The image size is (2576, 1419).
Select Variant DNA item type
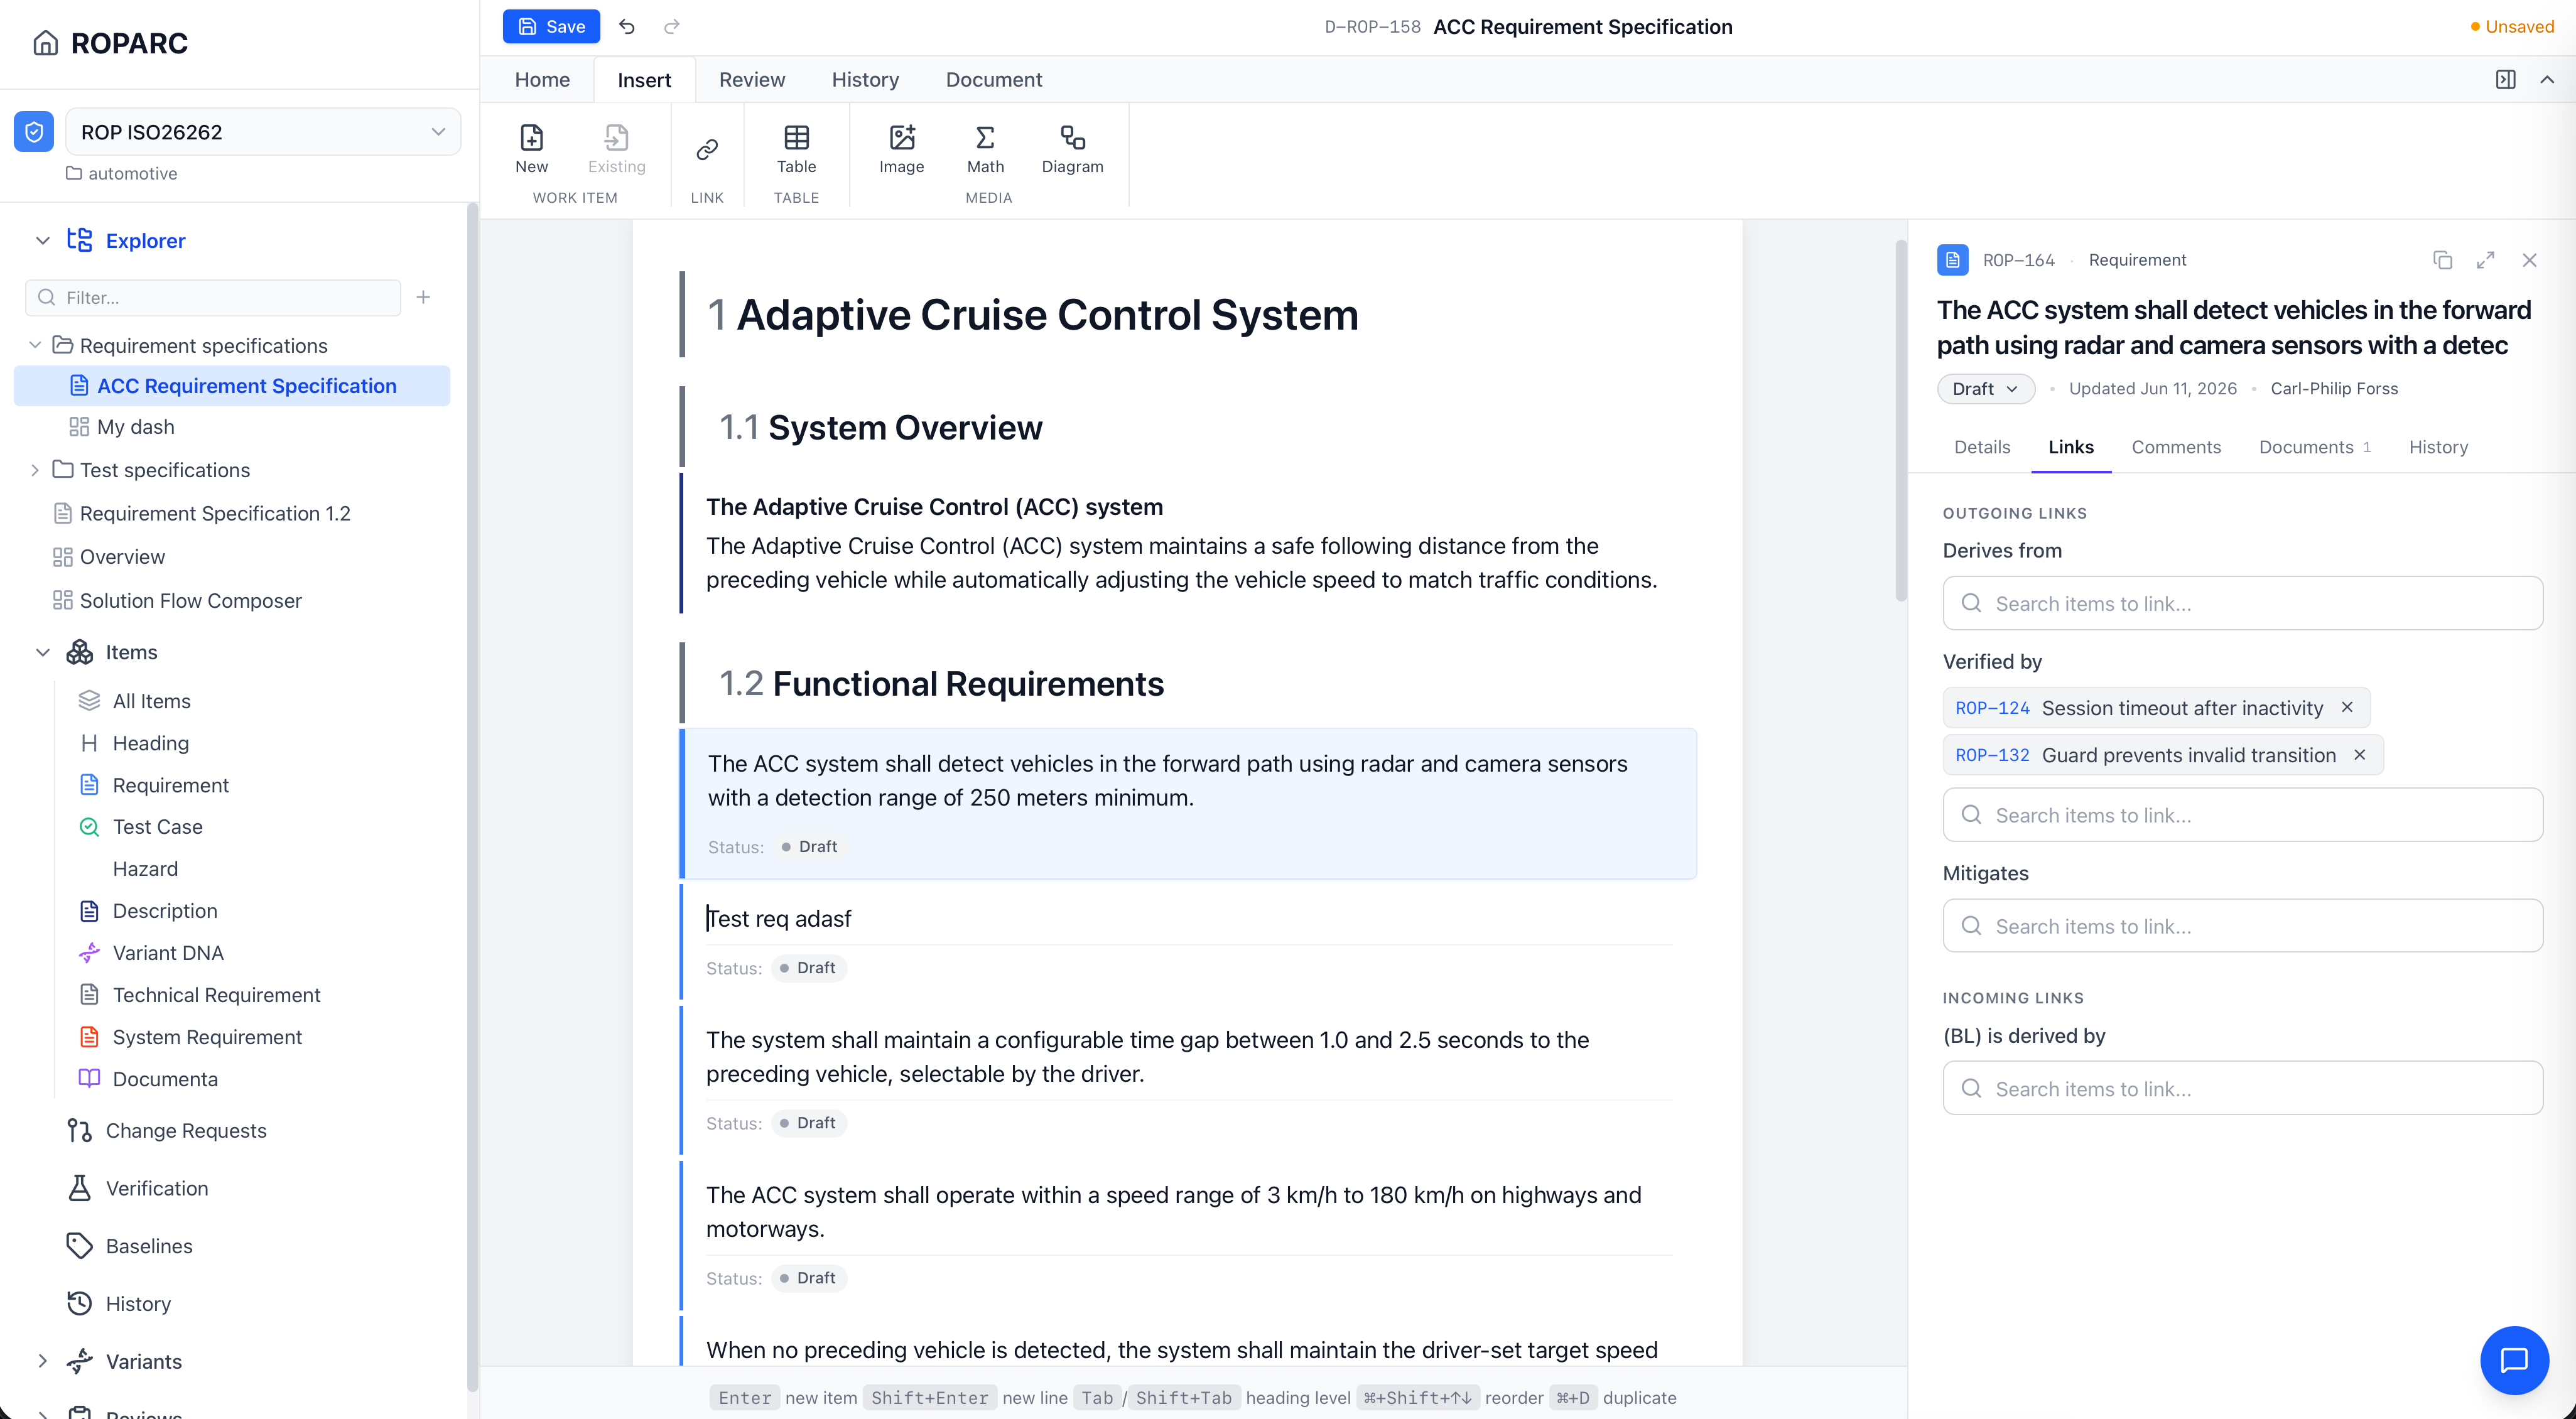(168, 953)
